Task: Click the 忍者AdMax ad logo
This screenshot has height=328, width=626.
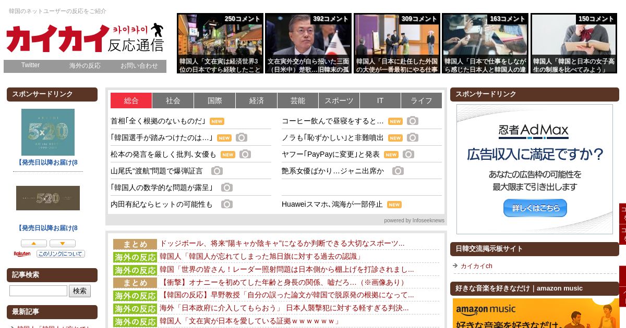Action: 534,130
